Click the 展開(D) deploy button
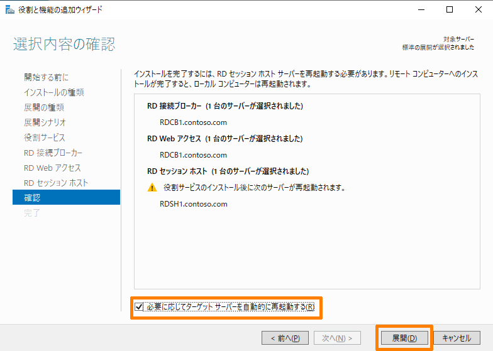 404,338
